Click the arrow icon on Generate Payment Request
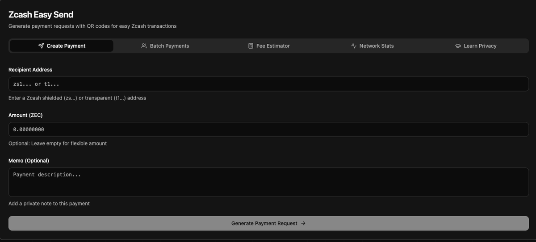The image size is (536, 242). (x=303, y=223)
